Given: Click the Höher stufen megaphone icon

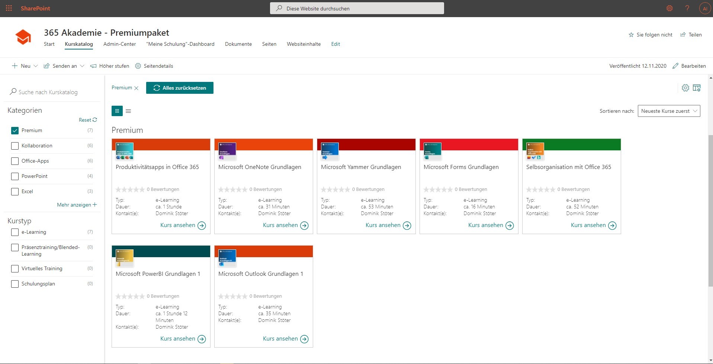Looking at the screenshot, I should coord(93,66).
